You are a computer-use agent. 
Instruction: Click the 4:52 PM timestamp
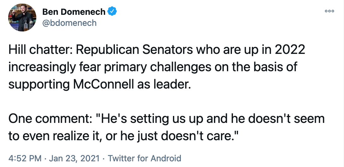point(25,158)
